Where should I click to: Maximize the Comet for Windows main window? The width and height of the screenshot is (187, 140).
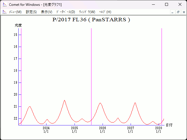[x=166, y=4]
